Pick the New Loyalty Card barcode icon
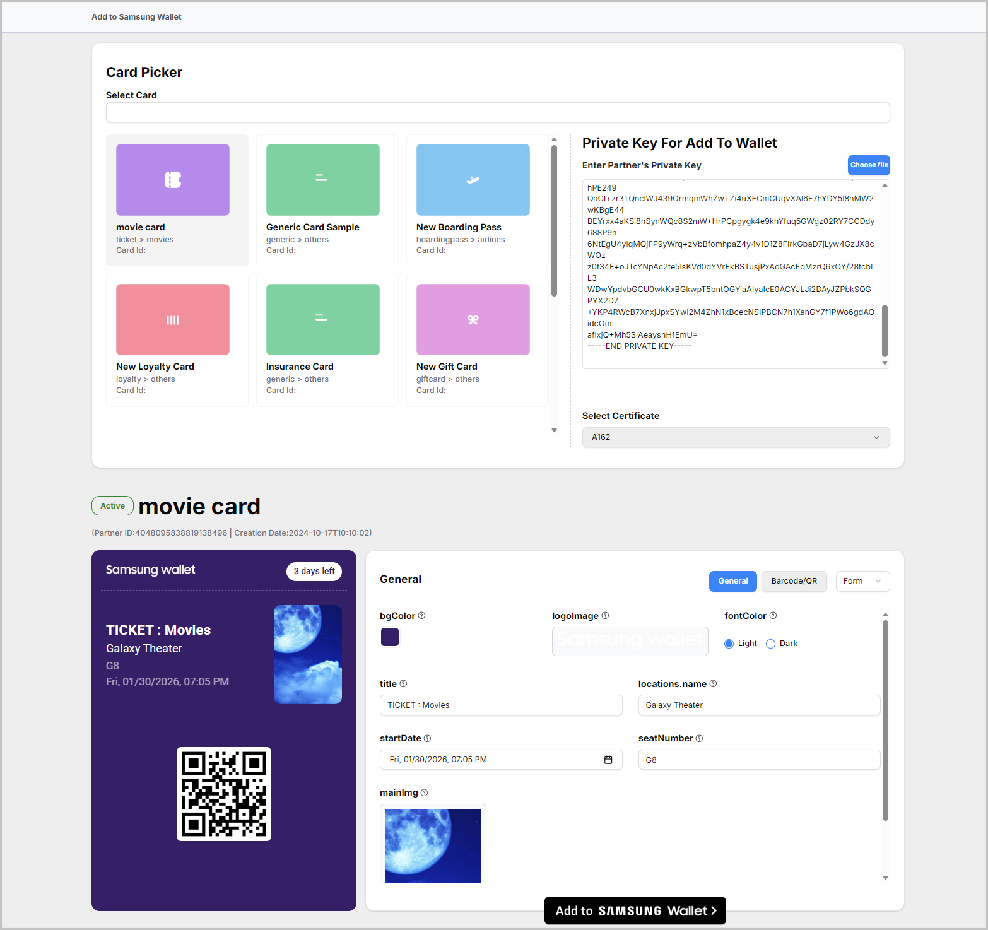The image size is (988, 930). 173,320
